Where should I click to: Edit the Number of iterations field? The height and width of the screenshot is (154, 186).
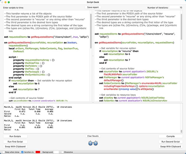(x=176, y=7)
